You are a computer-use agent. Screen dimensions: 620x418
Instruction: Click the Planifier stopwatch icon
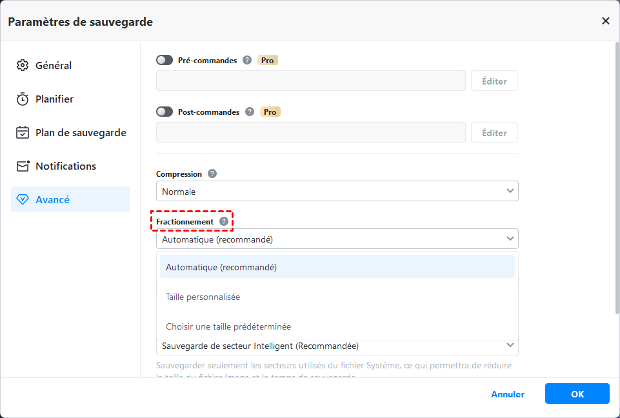(23, 99)
